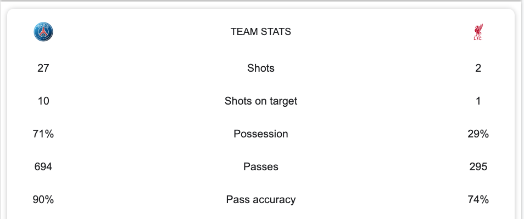Viewport: 524px width, 219px height.
Task: Select PSG's 694 passes value
Action: click(43, 166)
